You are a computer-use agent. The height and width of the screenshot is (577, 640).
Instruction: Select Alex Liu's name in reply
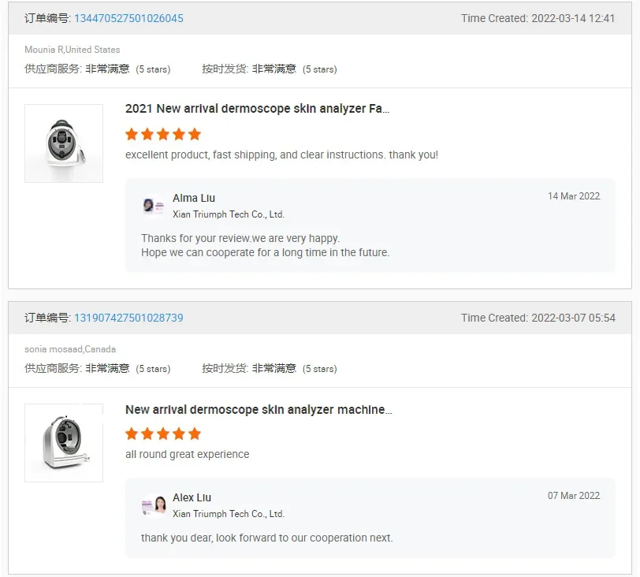pos(192,497)
